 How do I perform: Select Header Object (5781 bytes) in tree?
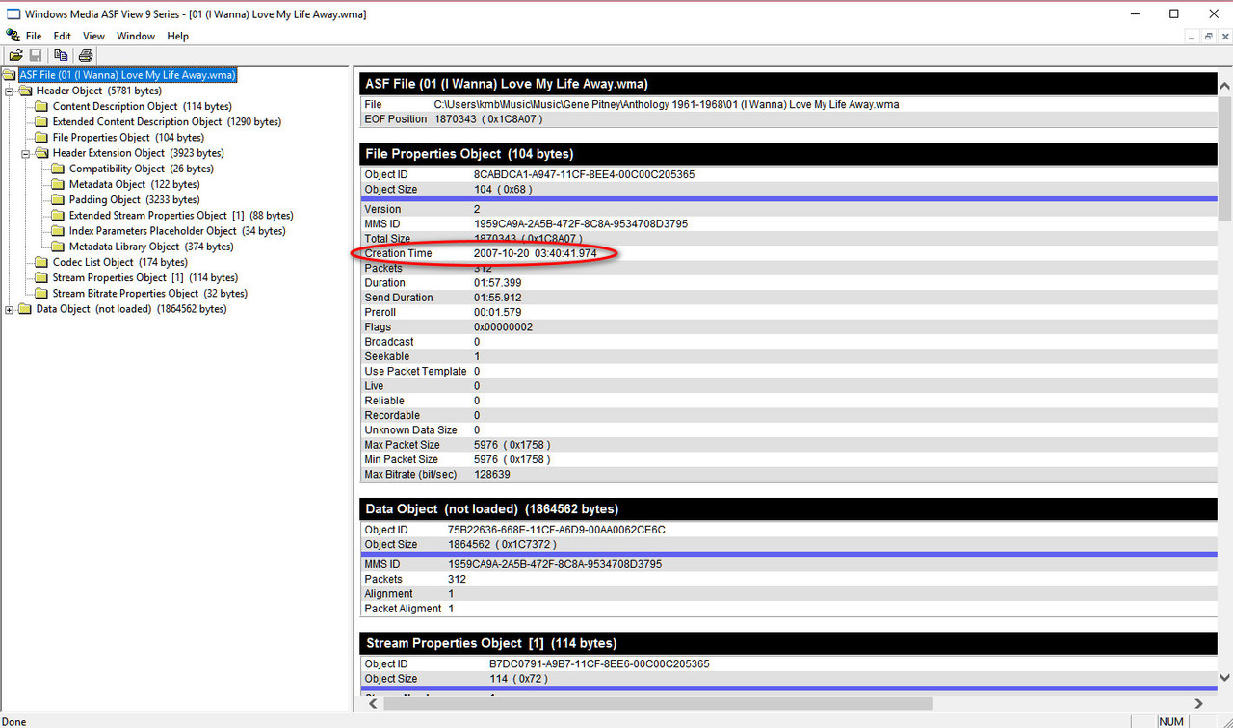click(99, 91)
